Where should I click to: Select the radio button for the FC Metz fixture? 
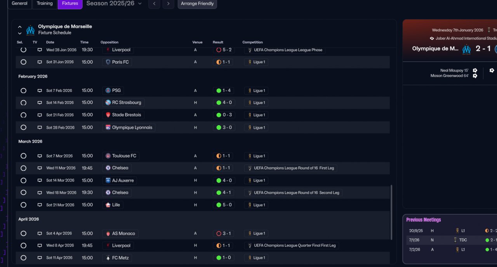23,258
